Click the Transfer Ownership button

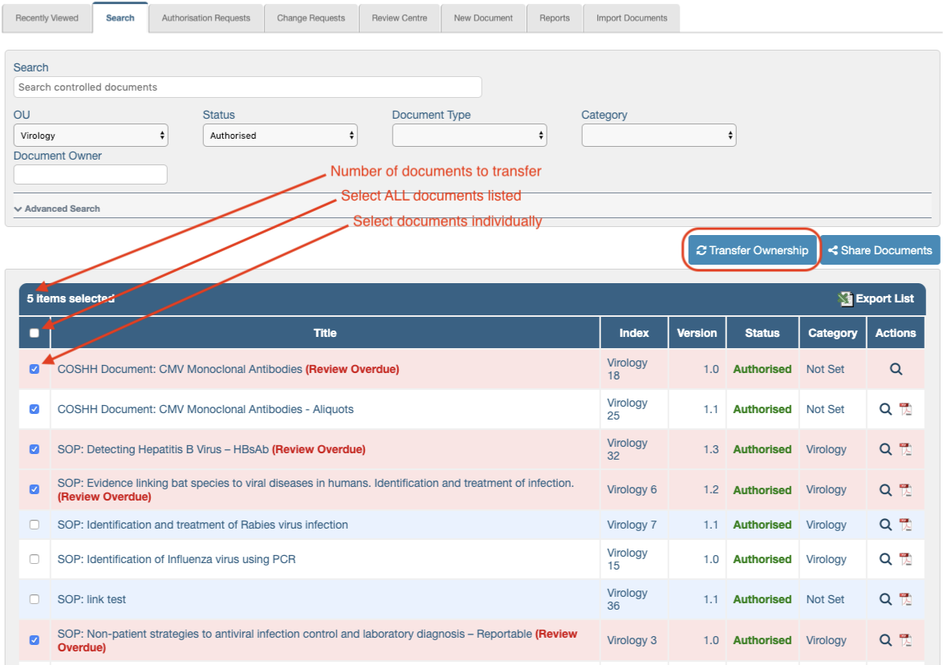[x=752, y=250]
